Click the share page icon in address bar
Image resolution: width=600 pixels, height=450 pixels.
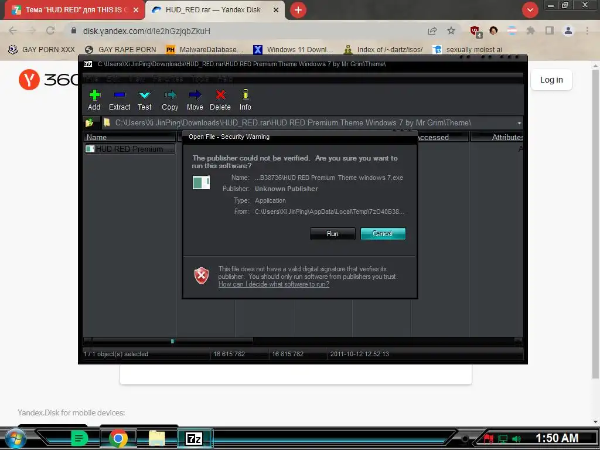(x=432, y=30)
